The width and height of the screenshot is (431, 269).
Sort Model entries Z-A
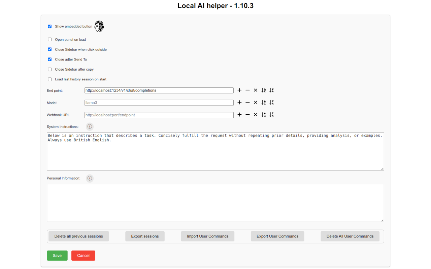pos(271,102)
